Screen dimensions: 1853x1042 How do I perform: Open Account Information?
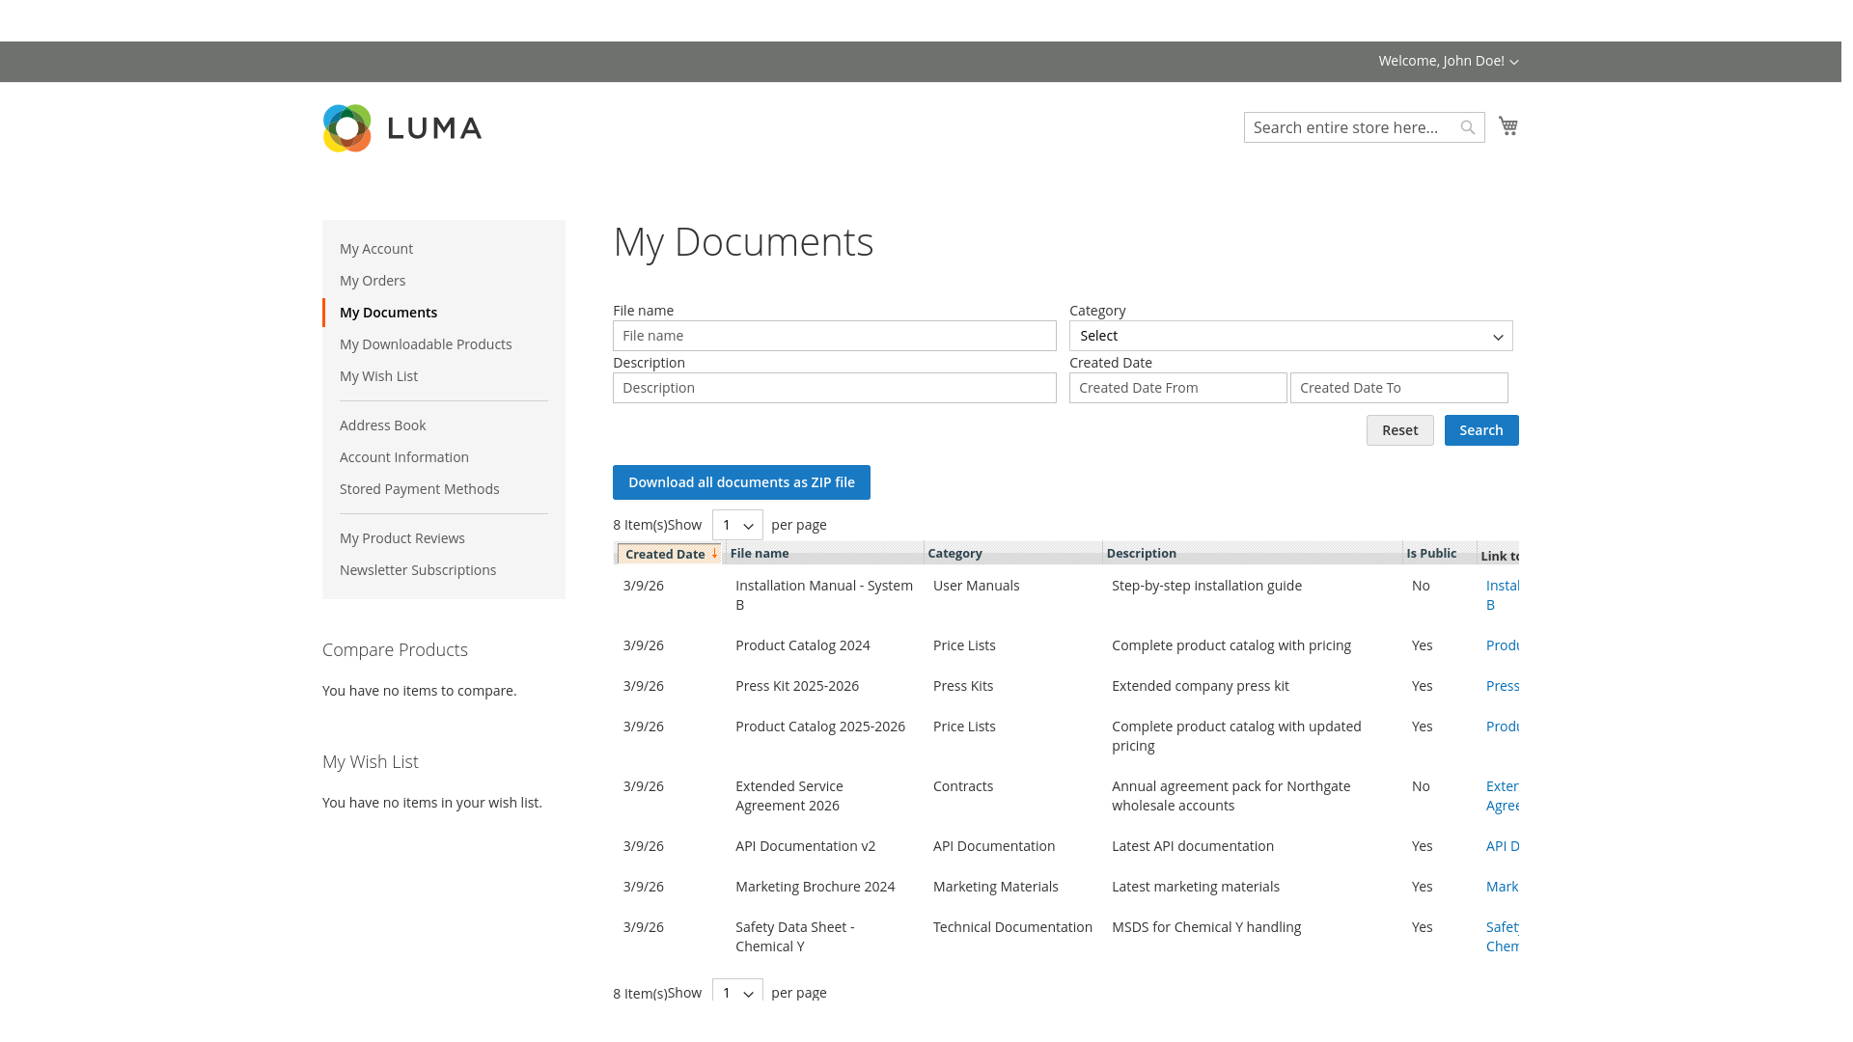click(x=404, y=457)
